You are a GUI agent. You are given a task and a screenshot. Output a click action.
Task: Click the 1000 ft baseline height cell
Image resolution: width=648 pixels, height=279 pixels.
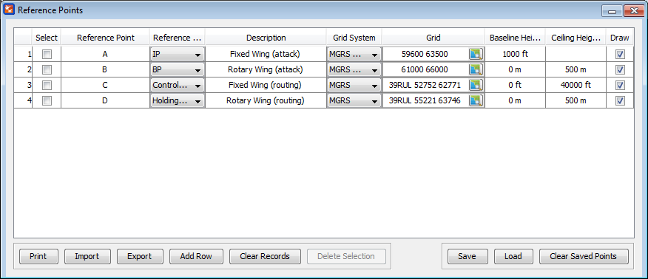point(515,54)
